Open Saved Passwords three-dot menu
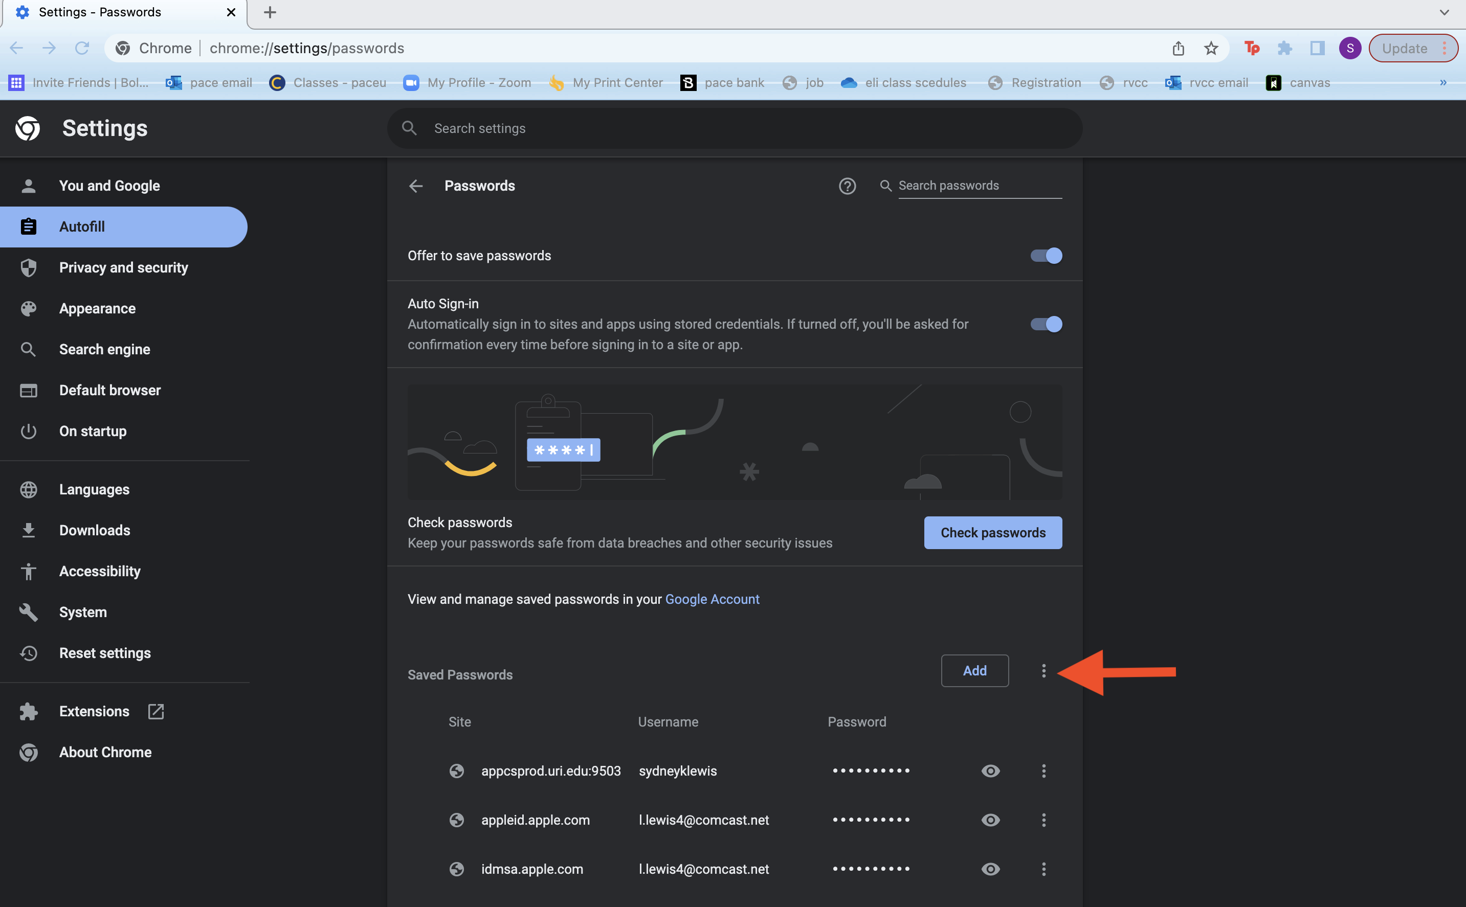Image resolution: width=1466 pixels, height=907 pixels. [1043, 671]
